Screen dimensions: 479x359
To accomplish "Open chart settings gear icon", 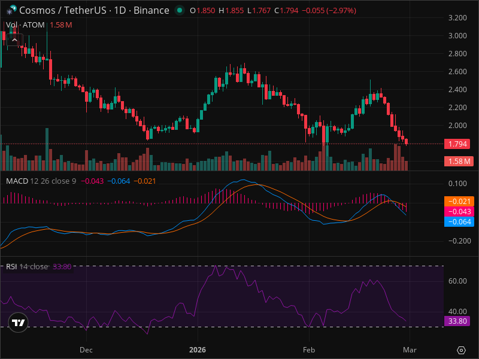I will [461, 350].
